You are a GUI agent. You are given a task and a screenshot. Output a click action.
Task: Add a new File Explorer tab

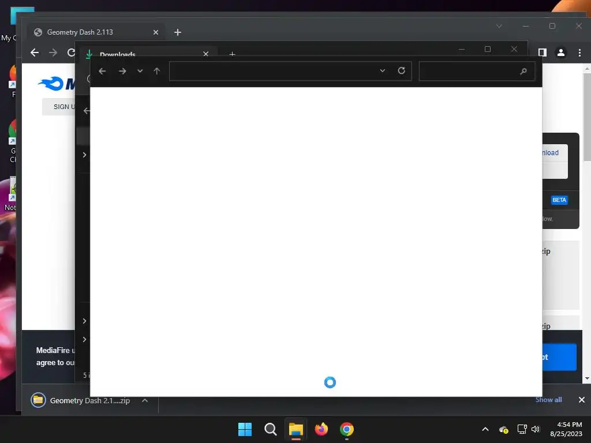tap(232, 54)
